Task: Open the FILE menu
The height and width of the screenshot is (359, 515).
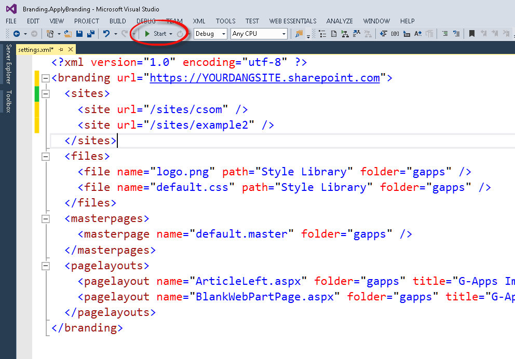Action: coord(11,21)
